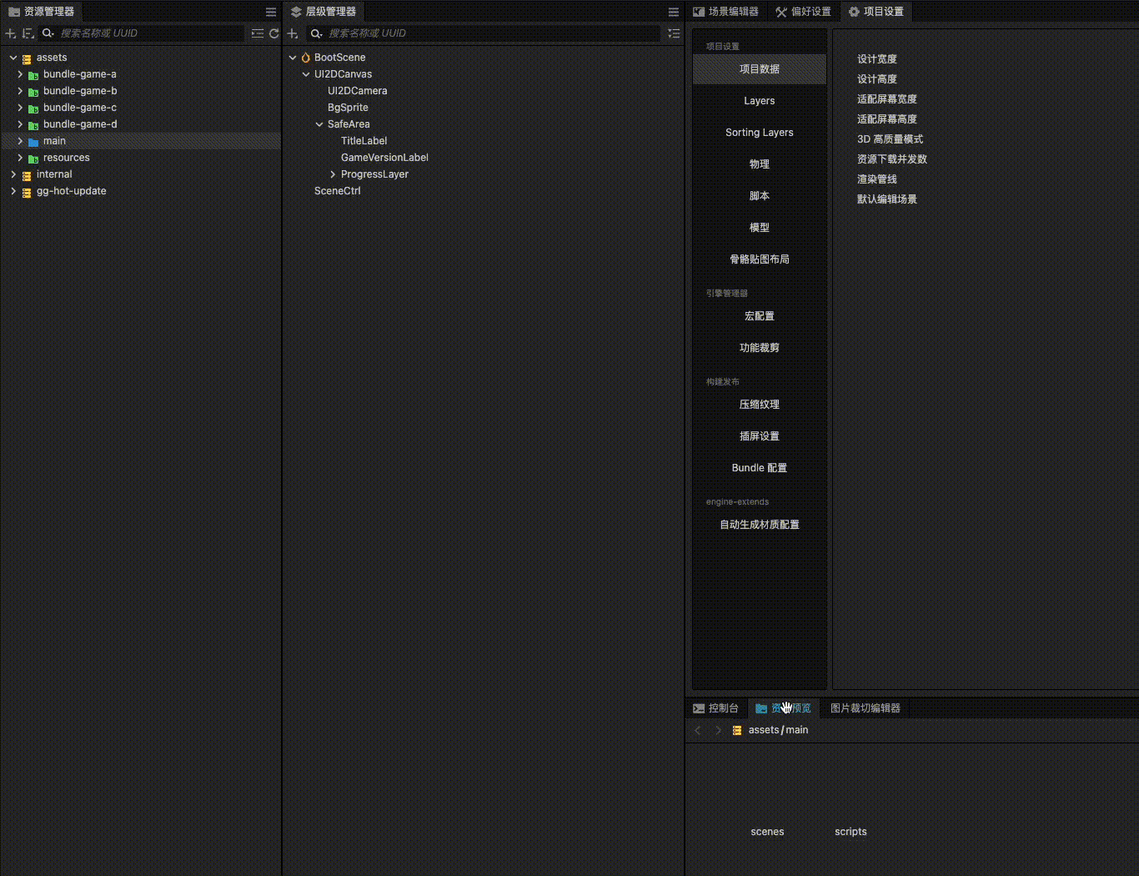Click the BootScene flame icon
Viewport: 1139px width, 876px height.
[306, 58]
